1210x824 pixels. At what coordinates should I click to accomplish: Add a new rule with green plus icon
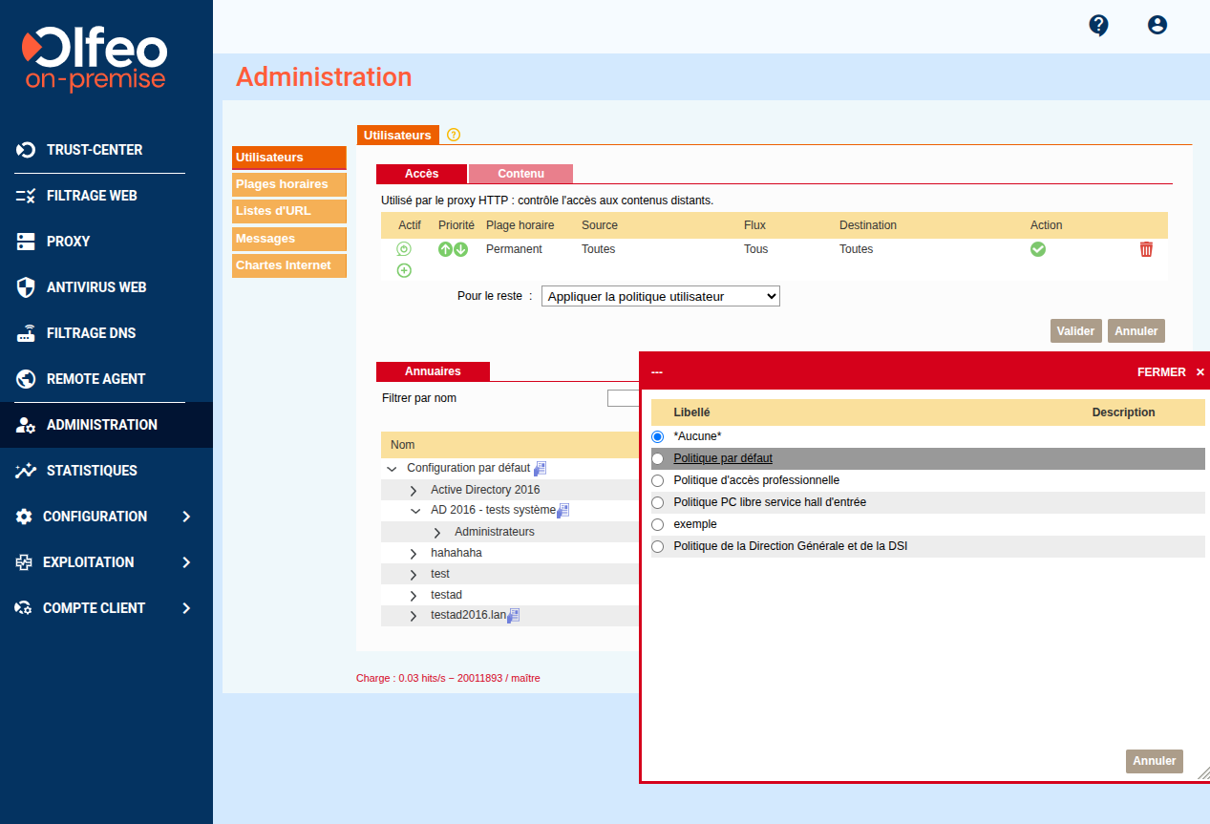coord(404,270)
